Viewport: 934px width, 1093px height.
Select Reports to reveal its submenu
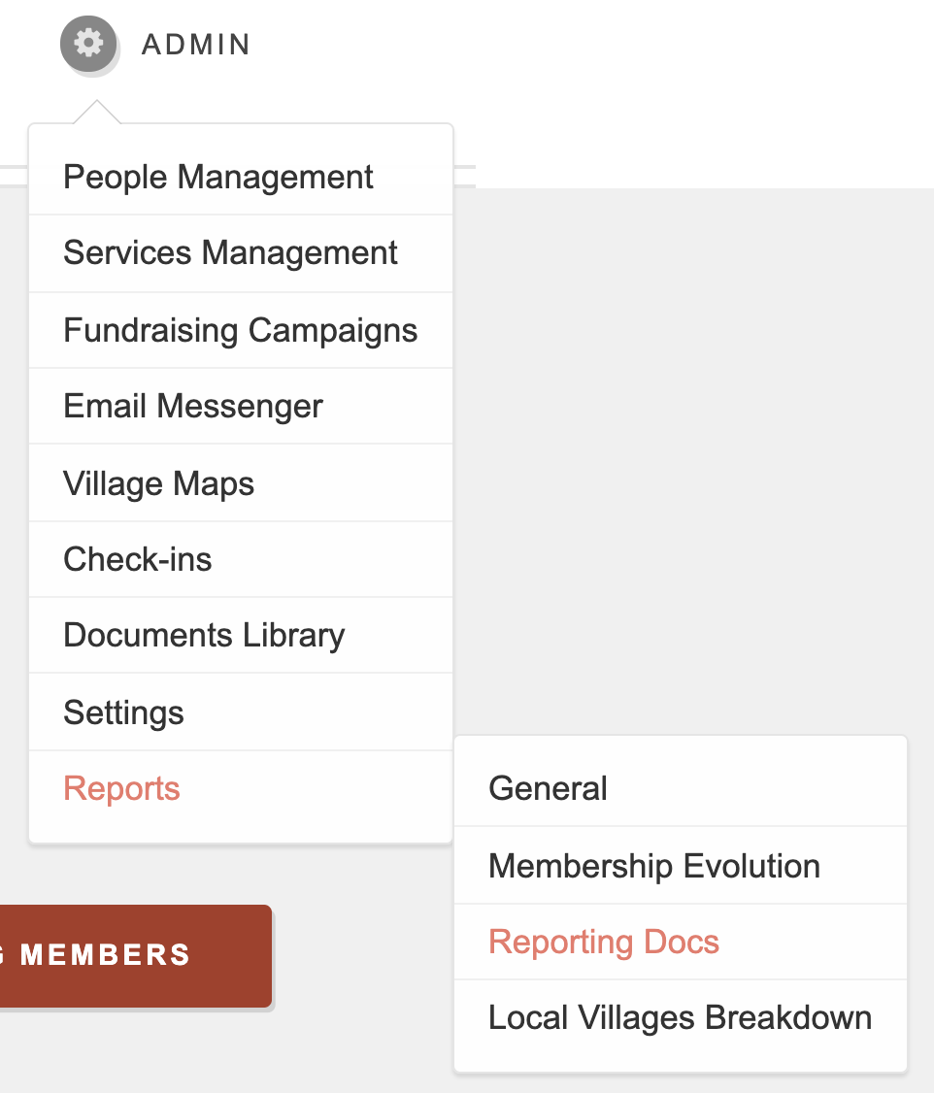pos(121,788)
